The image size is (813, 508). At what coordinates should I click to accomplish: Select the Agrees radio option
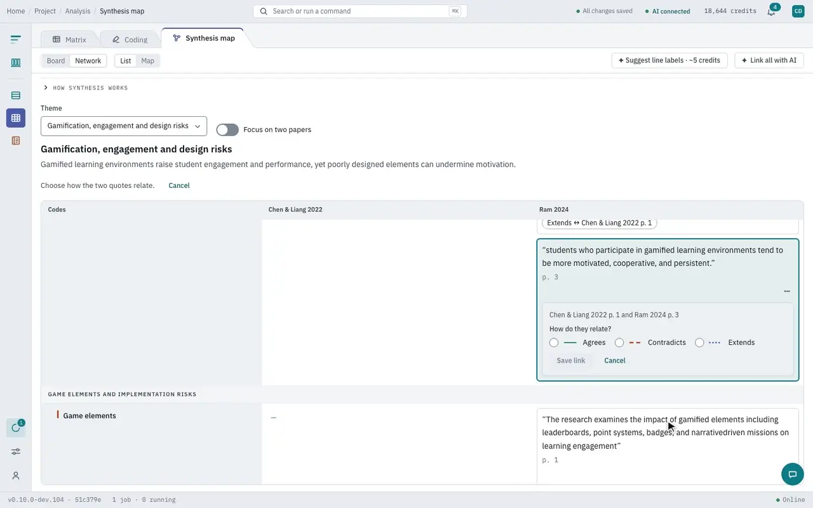point(554,343)
